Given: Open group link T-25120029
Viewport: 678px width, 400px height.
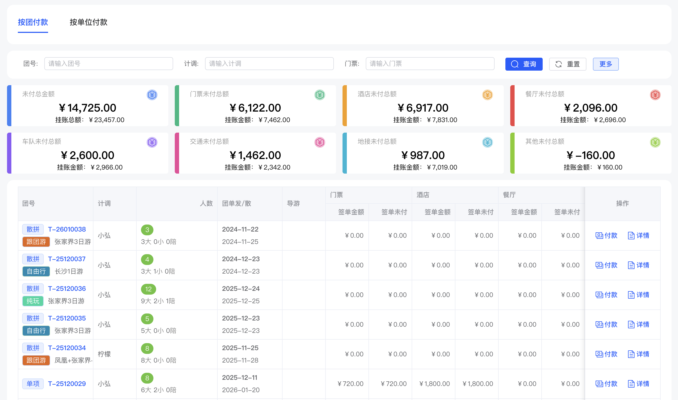Looking at the screenshot, I should click(67, 384).
